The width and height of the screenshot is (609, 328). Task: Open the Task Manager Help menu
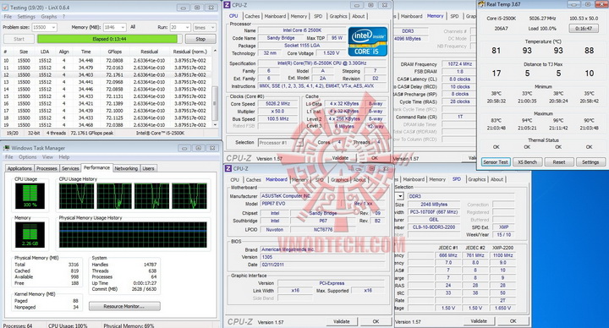pyautogui.click(x=64, y=157)
